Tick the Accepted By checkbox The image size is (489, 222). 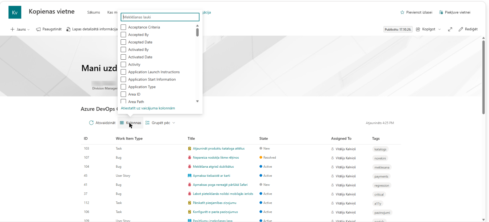(x=123, y=35)
